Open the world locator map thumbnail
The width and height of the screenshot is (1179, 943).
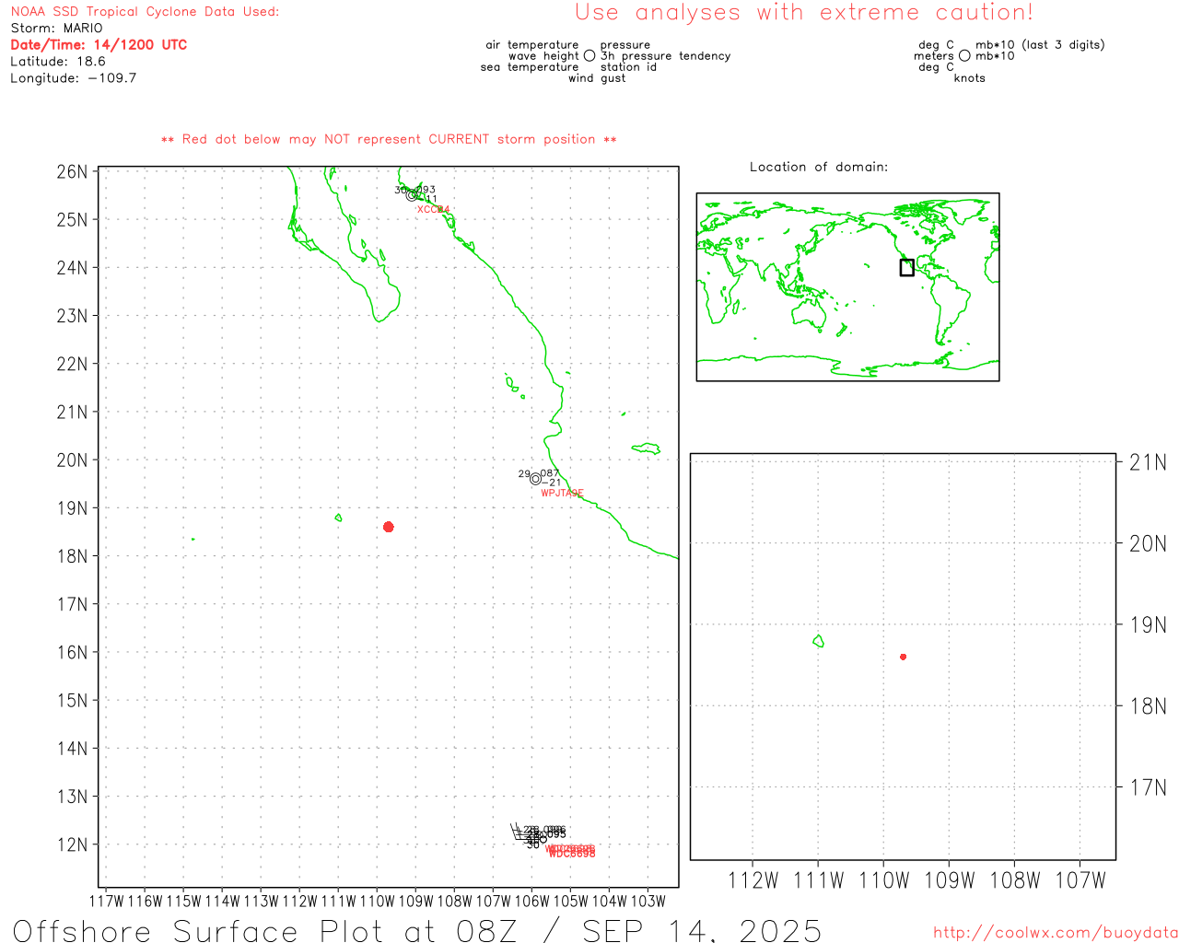[847, 286]
